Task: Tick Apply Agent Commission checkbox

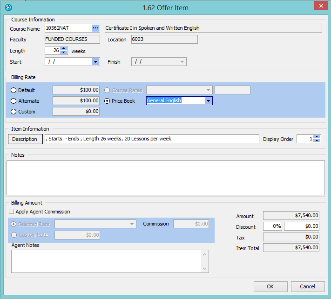Action: 12,212
